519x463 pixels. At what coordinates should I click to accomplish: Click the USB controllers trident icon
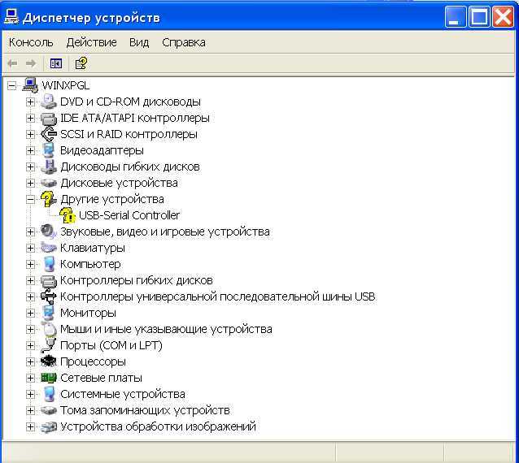[x=49, y=296]
